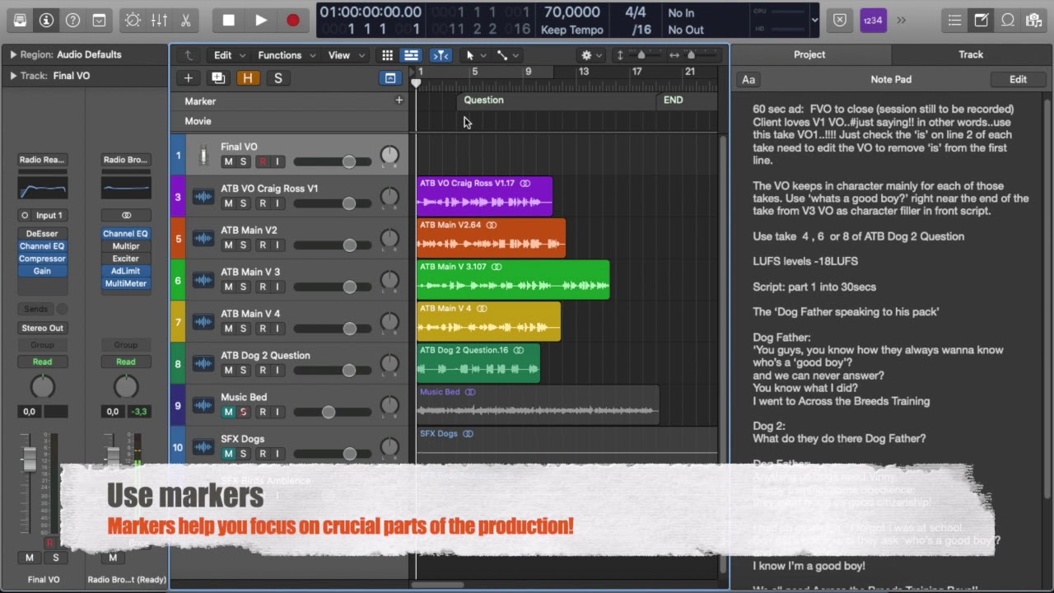Open Smart Controls icon
The image size is (1054, 593).
click(x=133, y=21)
